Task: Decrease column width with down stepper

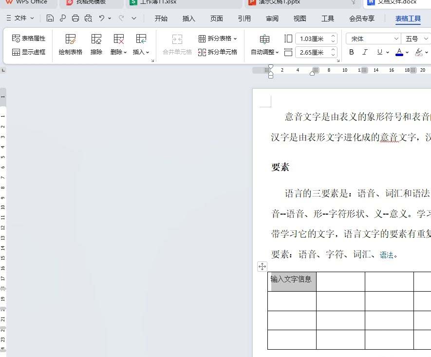Action: tap(333, 55)
